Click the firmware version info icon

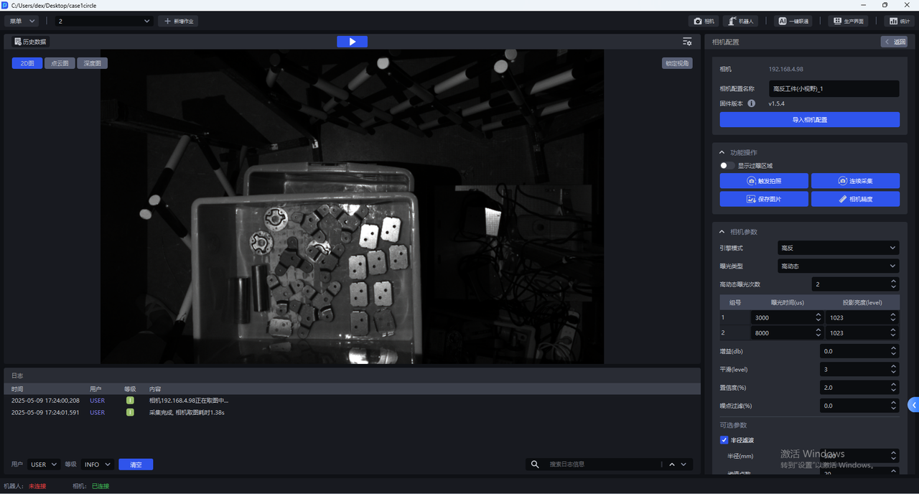click(752, 103)
